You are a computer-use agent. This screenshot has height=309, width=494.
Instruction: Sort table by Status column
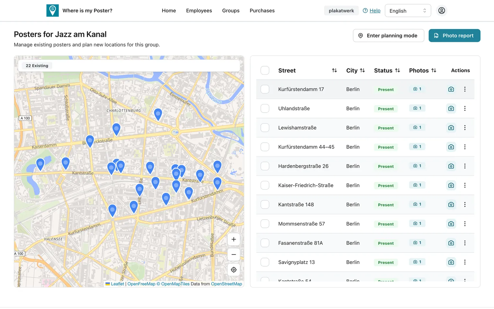pos(397,70)
